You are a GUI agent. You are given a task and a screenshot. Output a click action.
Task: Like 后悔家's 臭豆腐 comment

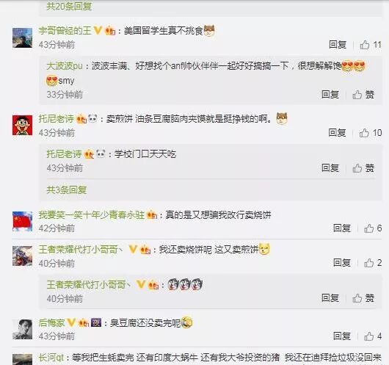(x=373, y=336)
